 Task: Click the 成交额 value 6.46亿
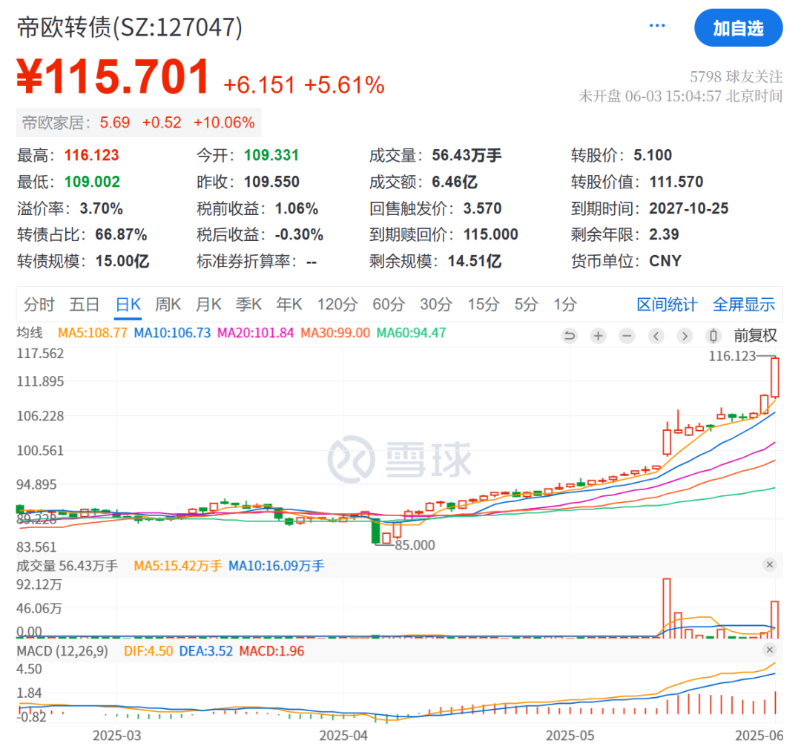coord(455,182)
